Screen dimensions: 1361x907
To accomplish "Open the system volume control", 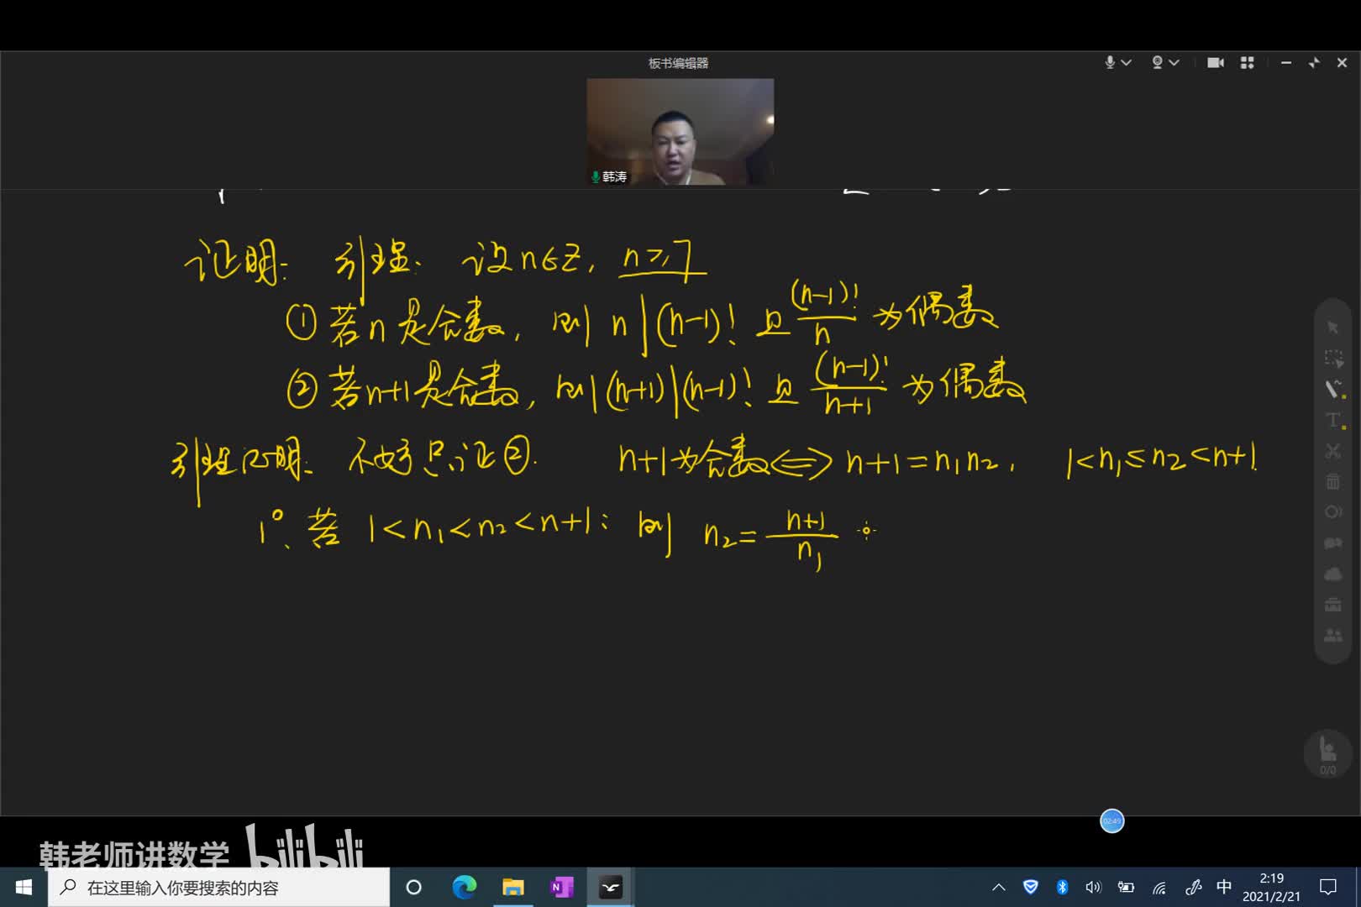I will tap(1093, 887).
